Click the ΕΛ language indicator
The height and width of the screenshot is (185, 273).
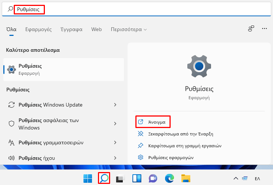point(257,179)
